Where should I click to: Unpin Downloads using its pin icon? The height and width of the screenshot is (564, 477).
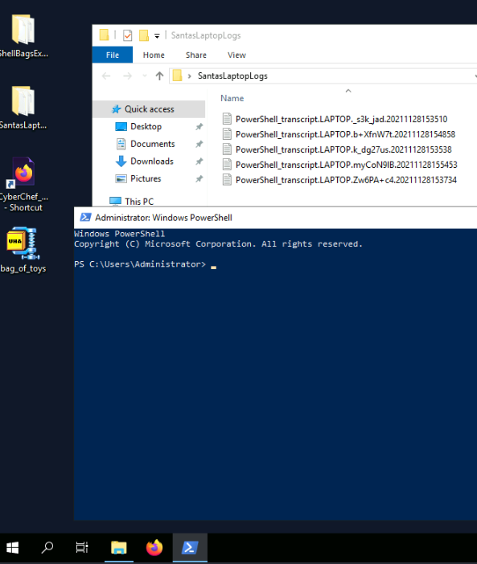click(x=199, y=161)
